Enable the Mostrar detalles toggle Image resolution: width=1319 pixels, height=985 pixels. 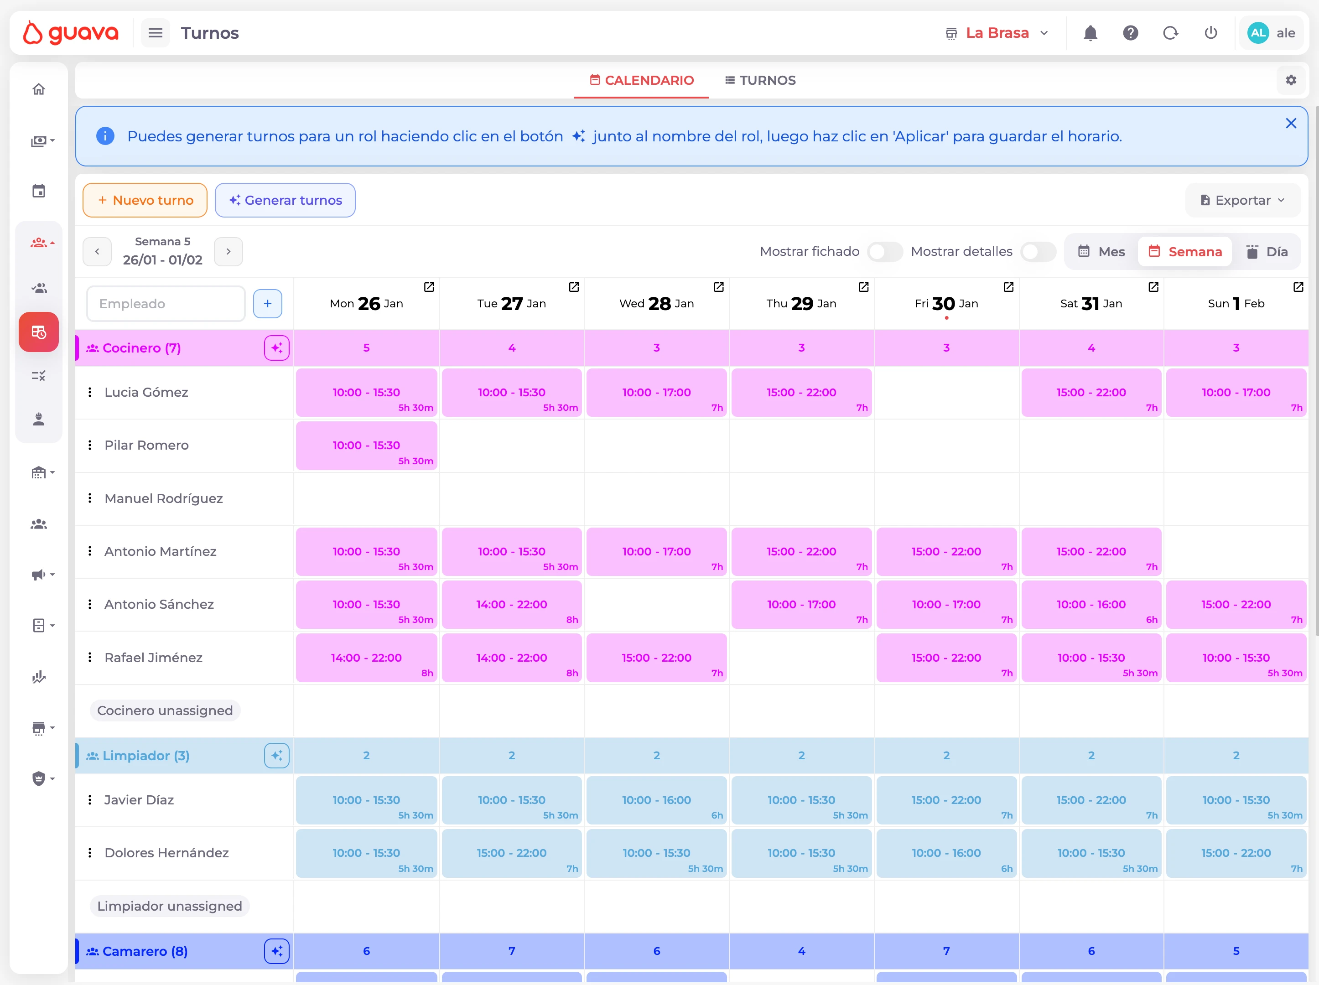click(1038, 252)
